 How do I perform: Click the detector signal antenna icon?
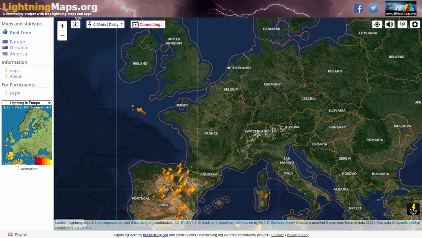[x=402, y=24]
